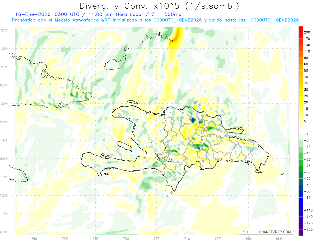Click longitude label '69W'

point(248,239)
